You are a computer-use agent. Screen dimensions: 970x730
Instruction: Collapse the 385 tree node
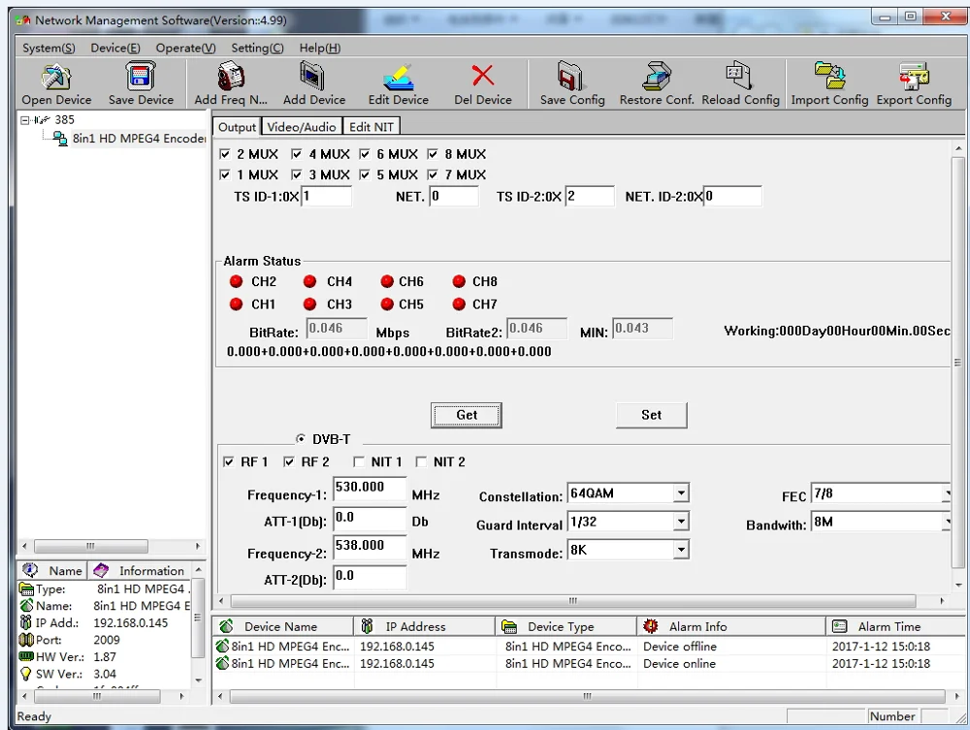point(25,120)
